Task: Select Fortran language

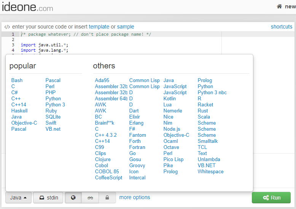Action: pyautogui.click(x=137, y=147)
